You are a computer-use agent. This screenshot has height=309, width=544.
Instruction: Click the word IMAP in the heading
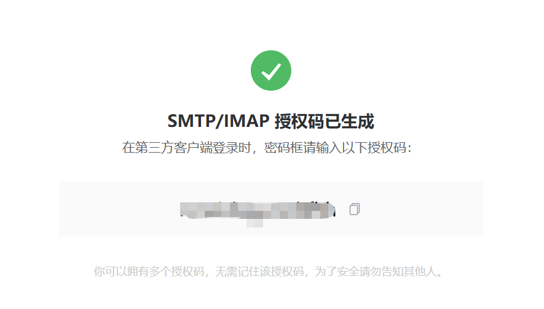[246, 121]
